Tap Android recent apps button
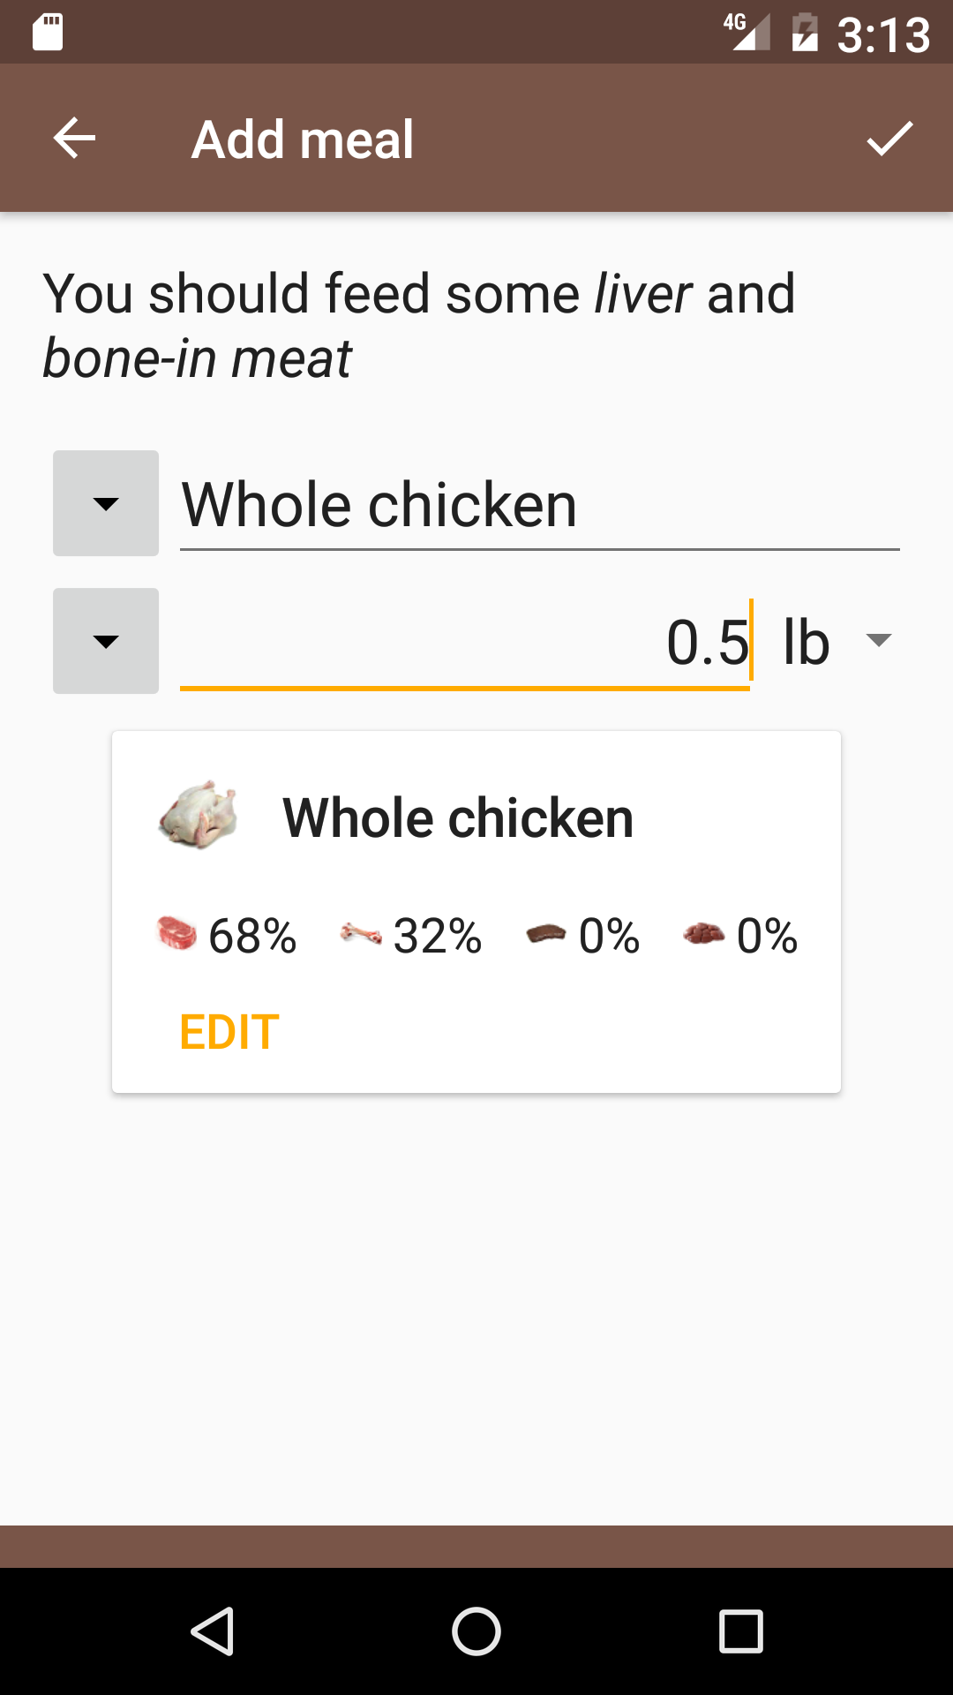953x1695 pixels. click(x=741, y=1631)
